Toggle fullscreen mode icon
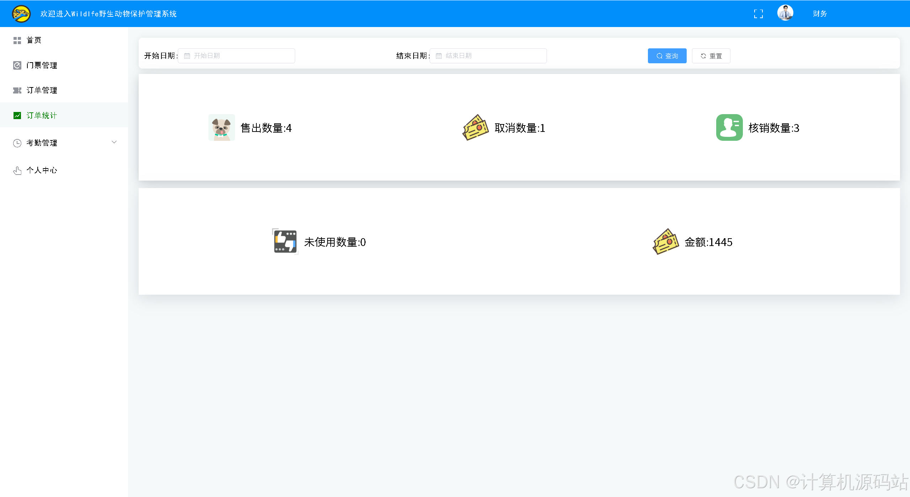Image resolution: width=910 pixels, height=497 pixels. (x=759, y=14)
